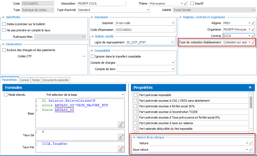This screenshot has height=156, width=257.
Task: Edit Type de cotisation établissement via pencil
Action: 253,42
